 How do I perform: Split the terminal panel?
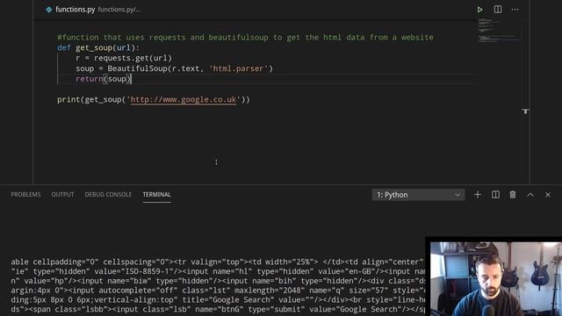495,195
